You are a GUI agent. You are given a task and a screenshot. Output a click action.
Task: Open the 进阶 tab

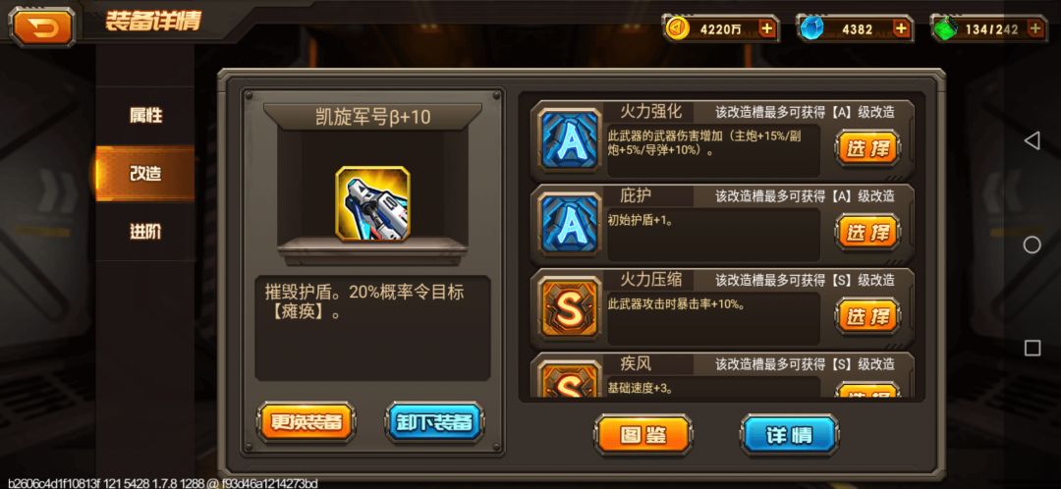pyautogui.click(x=145, y=232)
